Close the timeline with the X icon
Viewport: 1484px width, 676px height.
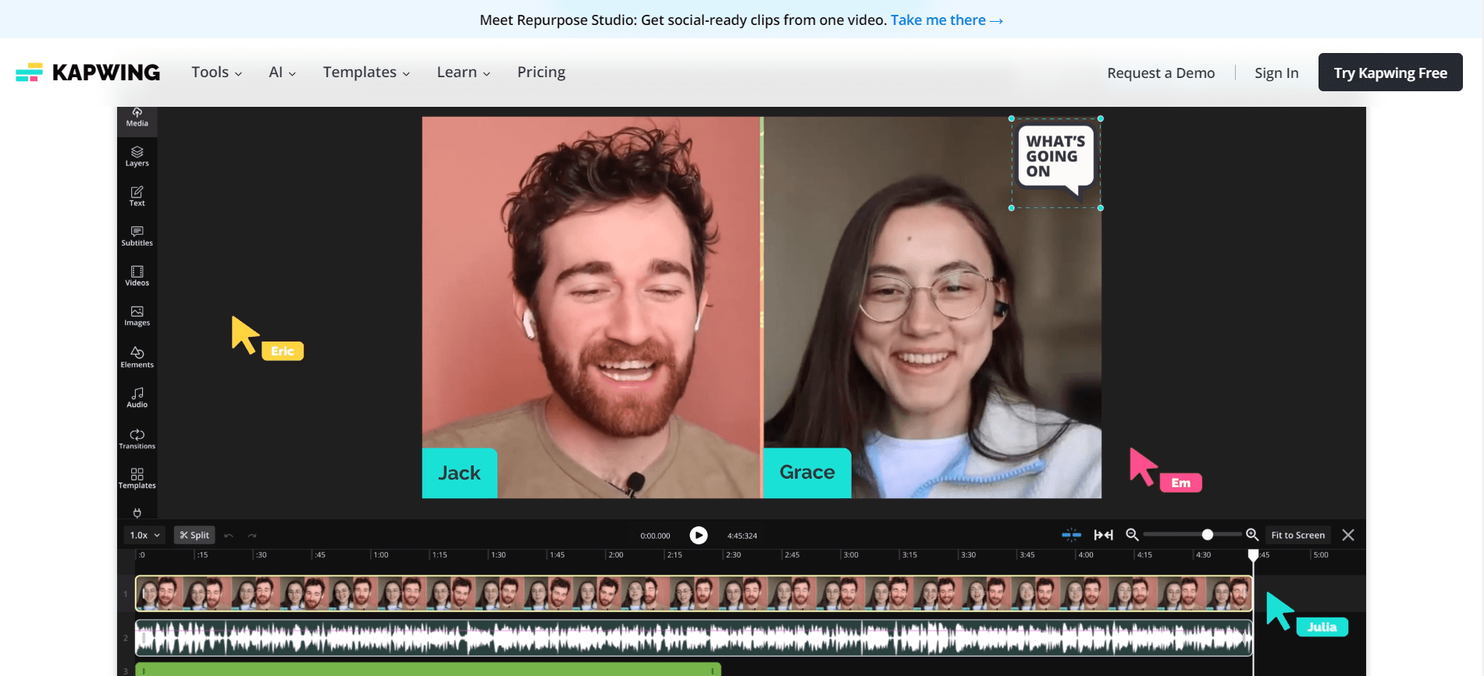[x=1348, y=535]
